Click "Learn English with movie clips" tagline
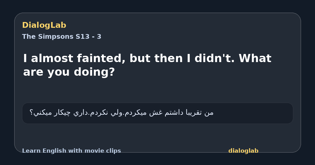This screenshot has width=315, height=165. pyautogui.click(x=71, y=151)
